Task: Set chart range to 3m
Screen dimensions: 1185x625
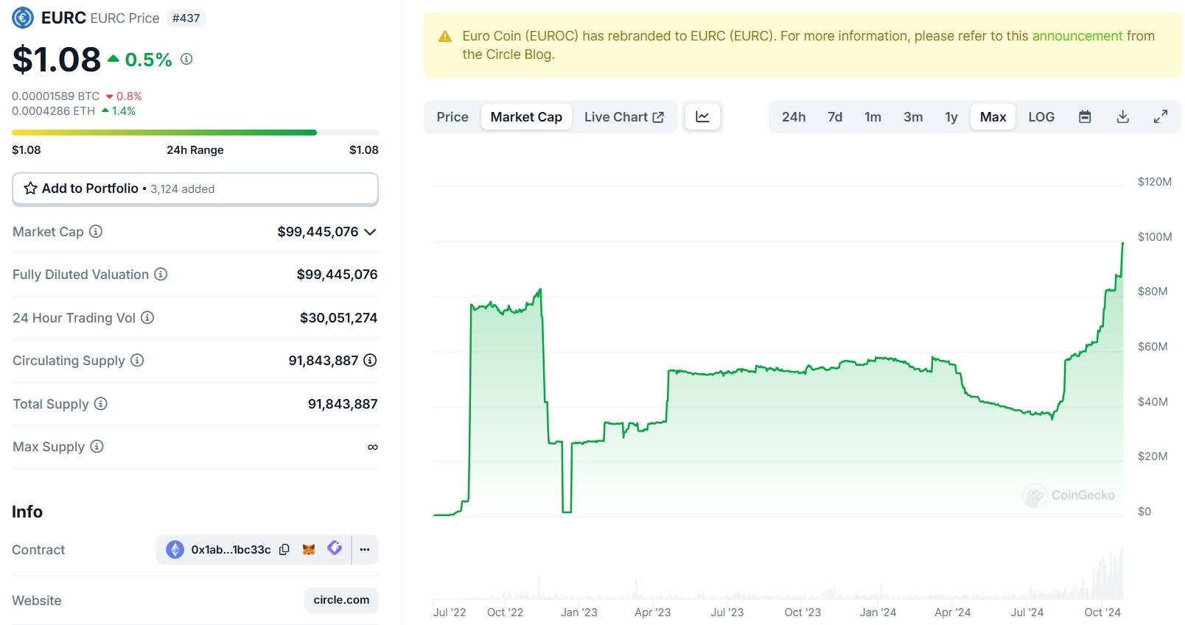Action: 913,116
